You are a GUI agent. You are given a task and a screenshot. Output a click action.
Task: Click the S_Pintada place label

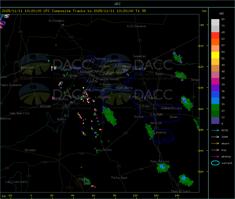click(x=70, y=76)
